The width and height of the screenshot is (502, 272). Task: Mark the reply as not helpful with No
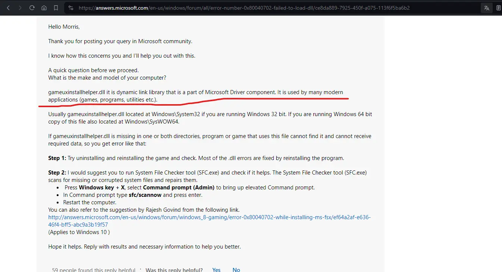tap(236, 270)
